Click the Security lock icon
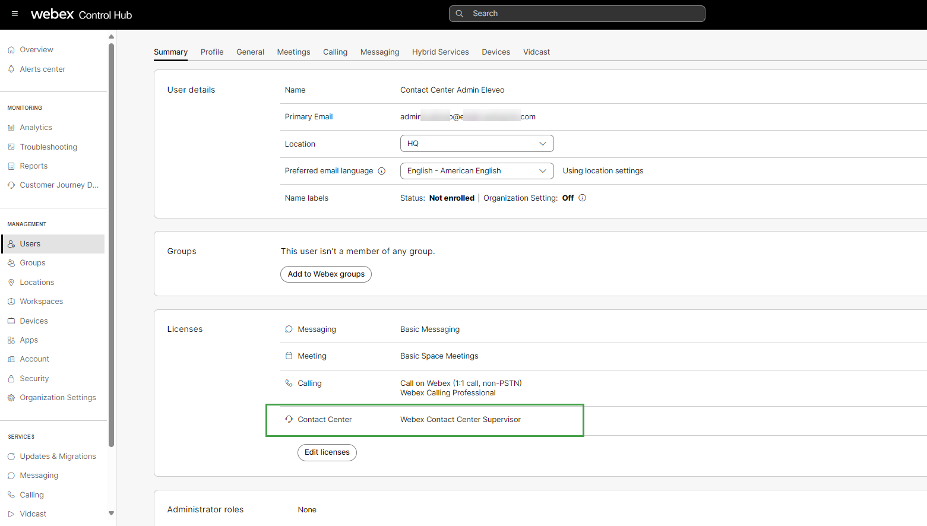 tap(11, 379)
